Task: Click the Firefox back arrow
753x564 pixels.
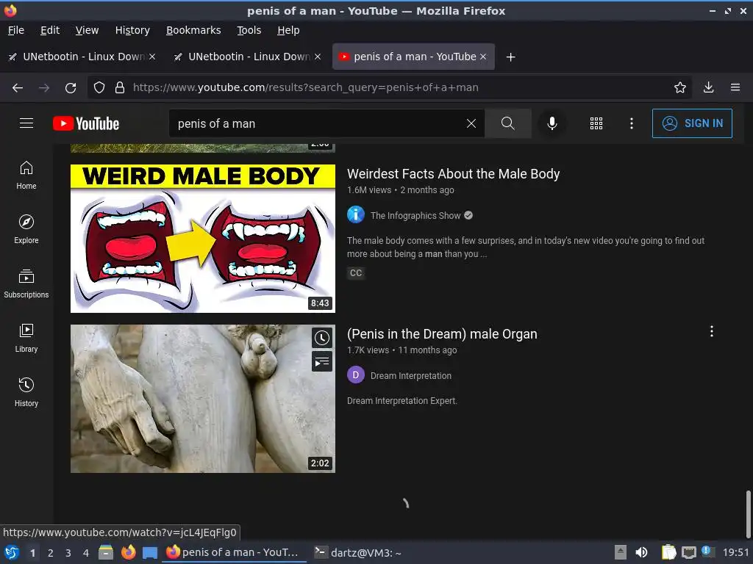Action: (x=18, y=88)
